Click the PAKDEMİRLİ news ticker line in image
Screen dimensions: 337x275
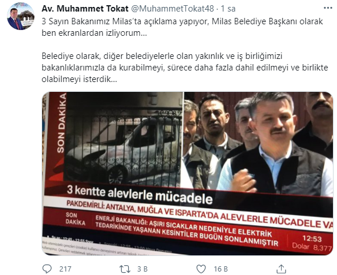199,214
